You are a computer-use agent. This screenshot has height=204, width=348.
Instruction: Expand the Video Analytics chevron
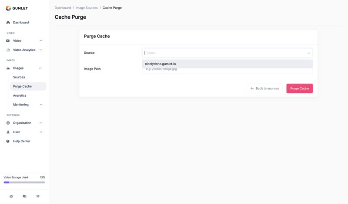tap(41, 50)
